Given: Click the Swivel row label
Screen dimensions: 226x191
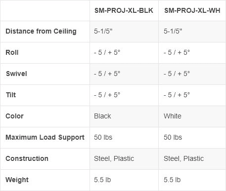Looking at the screenshot, I should pos(16,74).
